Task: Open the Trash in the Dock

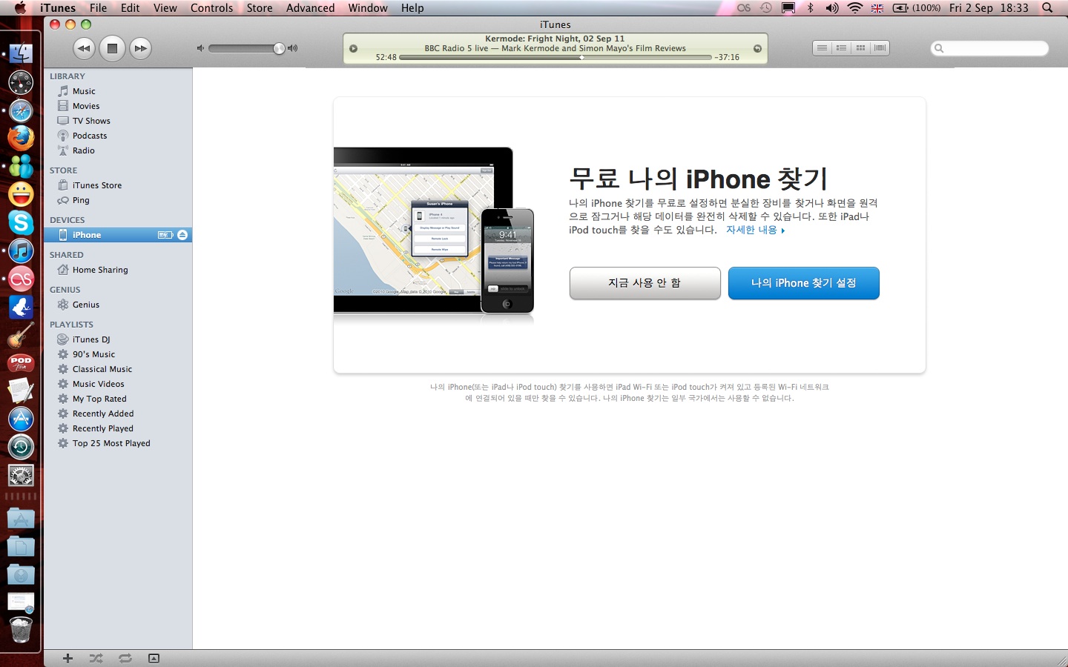Action: click(21, 631)
